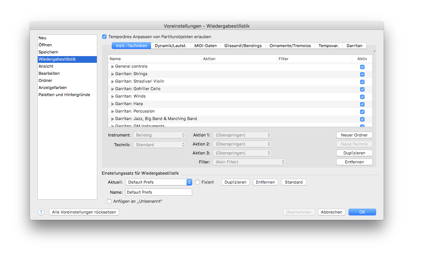Toggle Aktiv checkbox for Garritan: Strings

[362, 74]
